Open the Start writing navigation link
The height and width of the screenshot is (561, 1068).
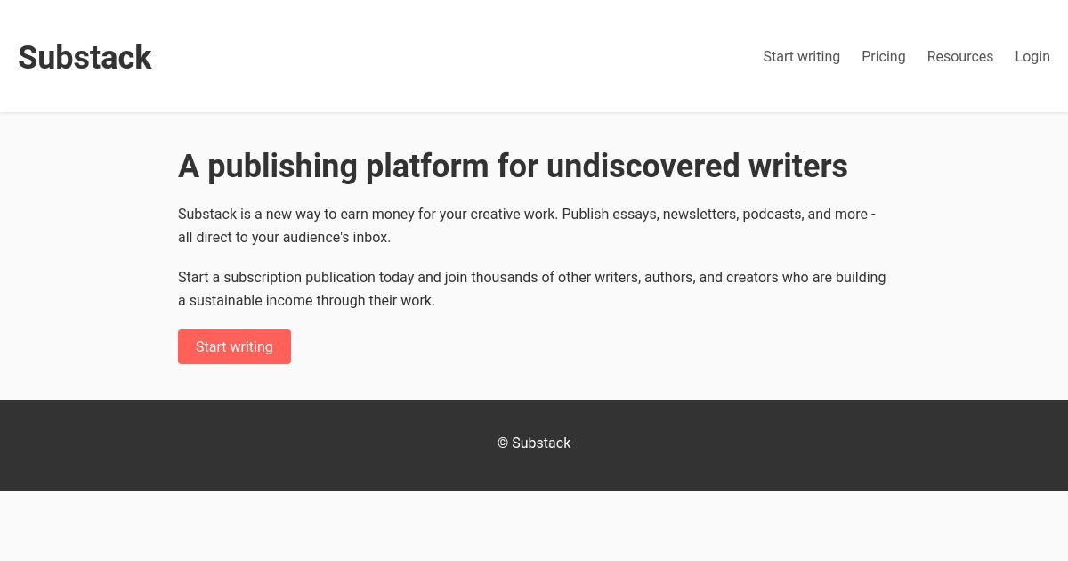(x=801, y=56)
